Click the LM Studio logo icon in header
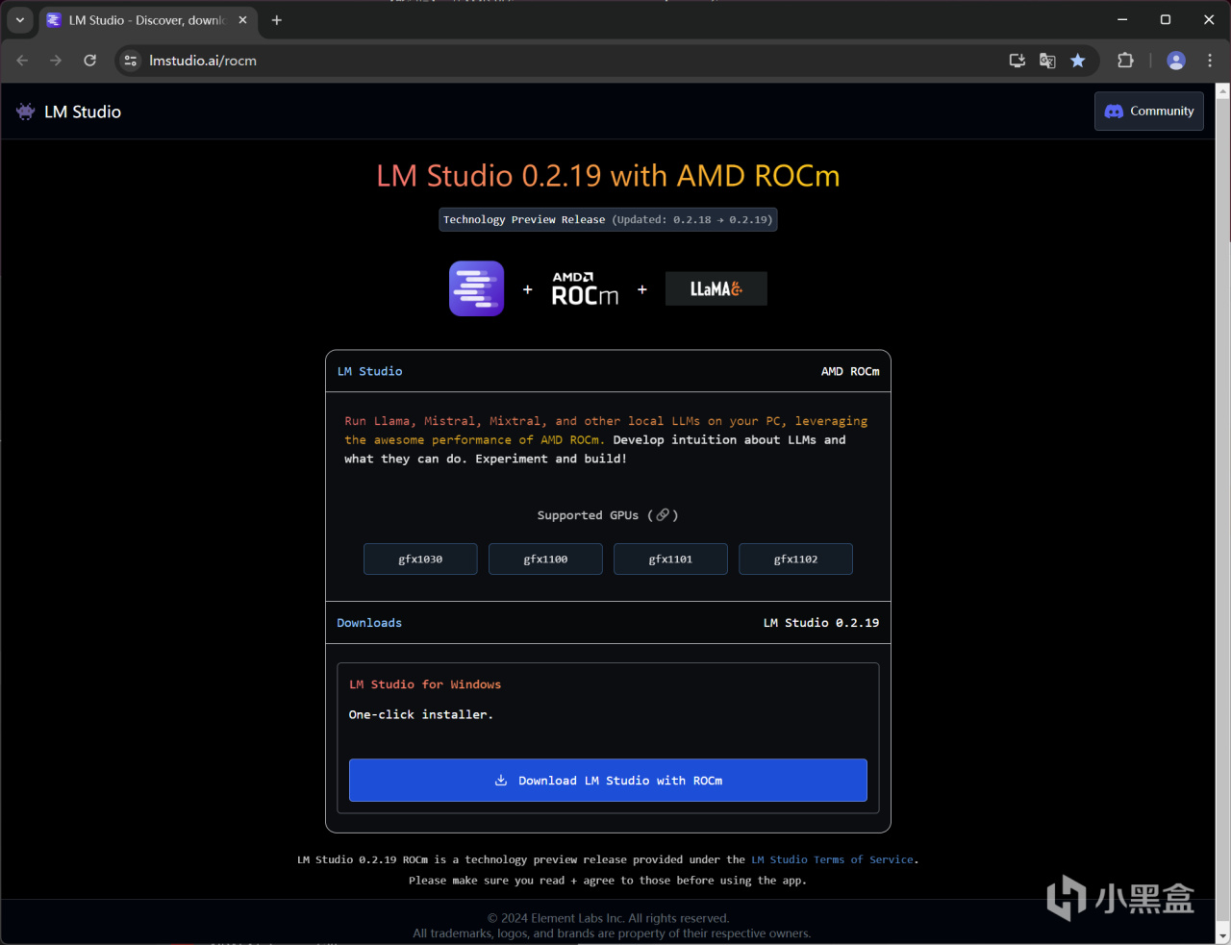1231x945 pixels. (x=26, y=112)
